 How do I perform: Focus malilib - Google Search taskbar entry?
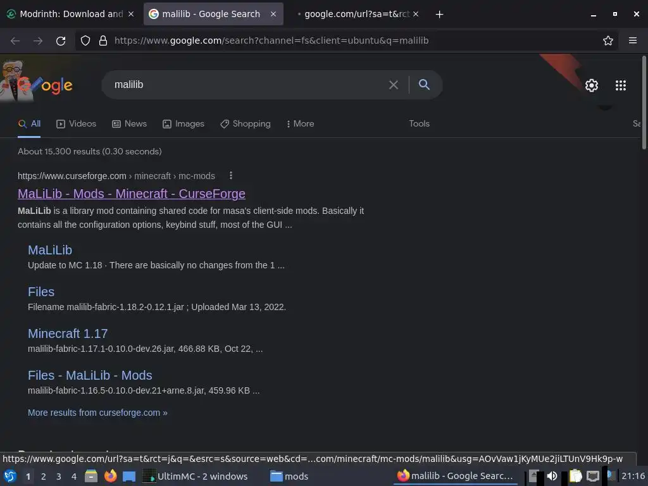pos(455,477)
